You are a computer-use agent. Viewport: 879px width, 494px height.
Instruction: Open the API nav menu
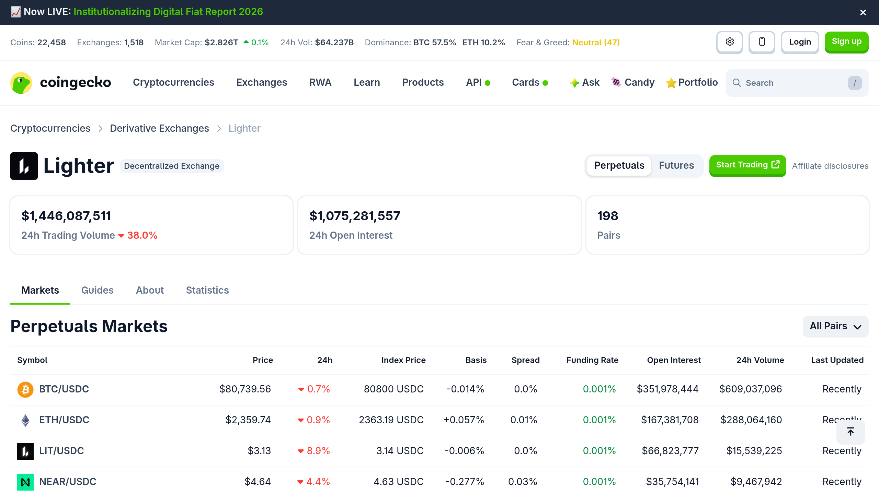pyautogui.click(x=478, y=83)
